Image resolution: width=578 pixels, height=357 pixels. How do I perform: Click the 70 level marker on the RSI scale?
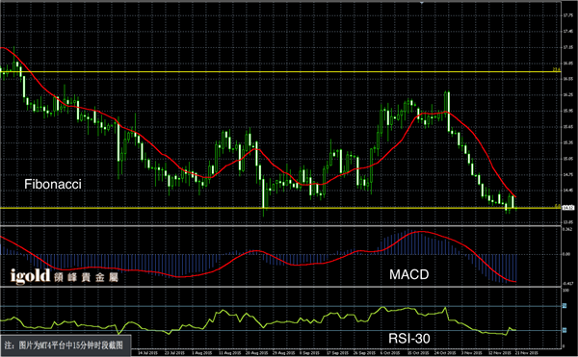point(565,305)
